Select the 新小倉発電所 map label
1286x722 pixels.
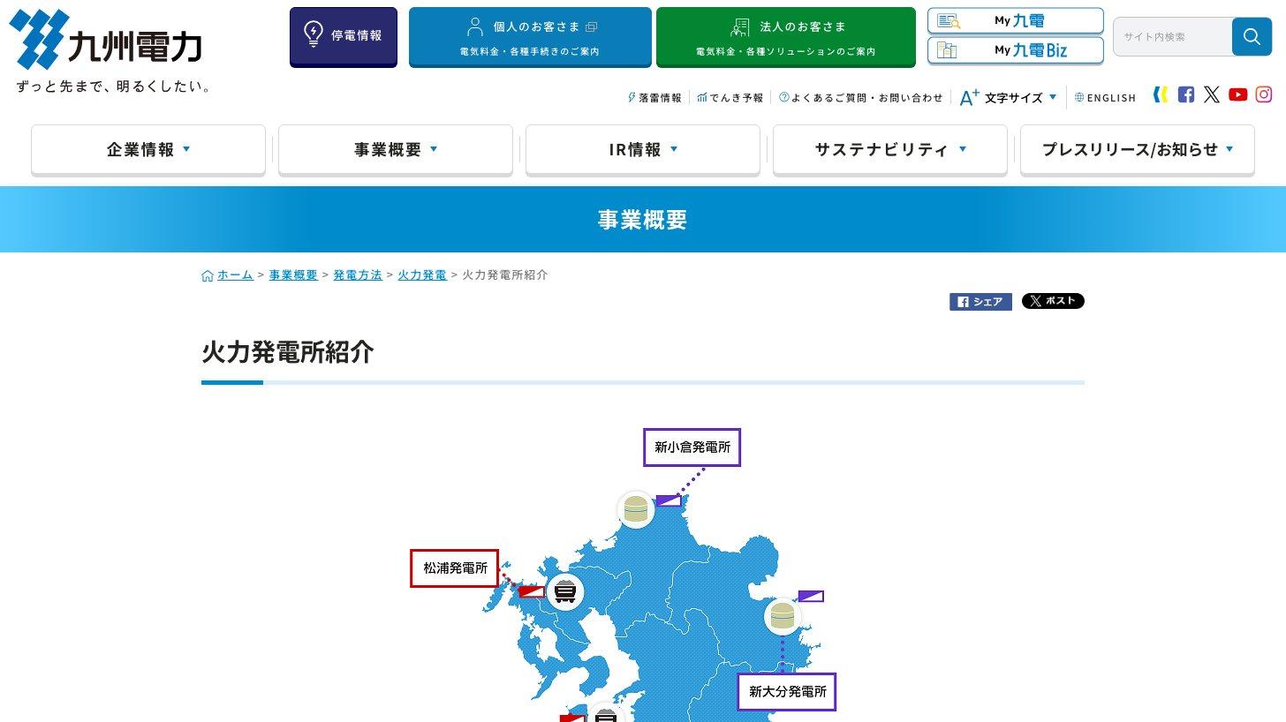692,447
